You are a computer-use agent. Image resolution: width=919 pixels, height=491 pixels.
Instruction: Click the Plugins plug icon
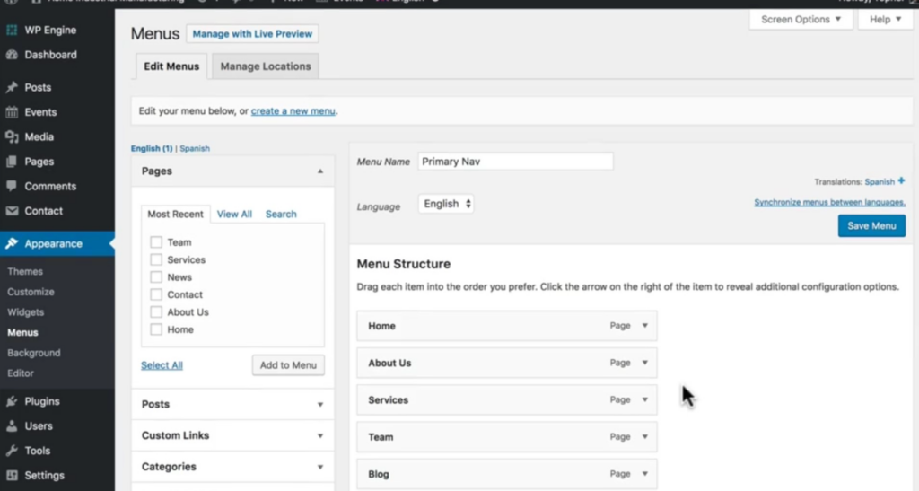pos(12,402)
